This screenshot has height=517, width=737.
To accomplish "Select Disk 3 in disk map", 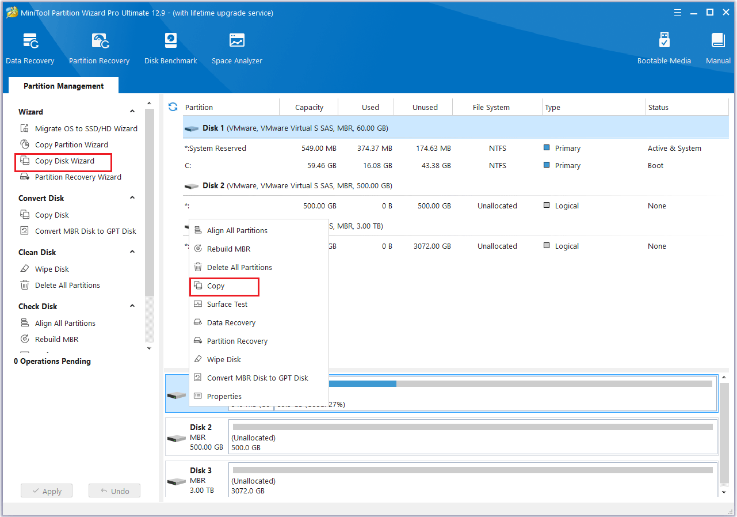I will pos(196,480).
